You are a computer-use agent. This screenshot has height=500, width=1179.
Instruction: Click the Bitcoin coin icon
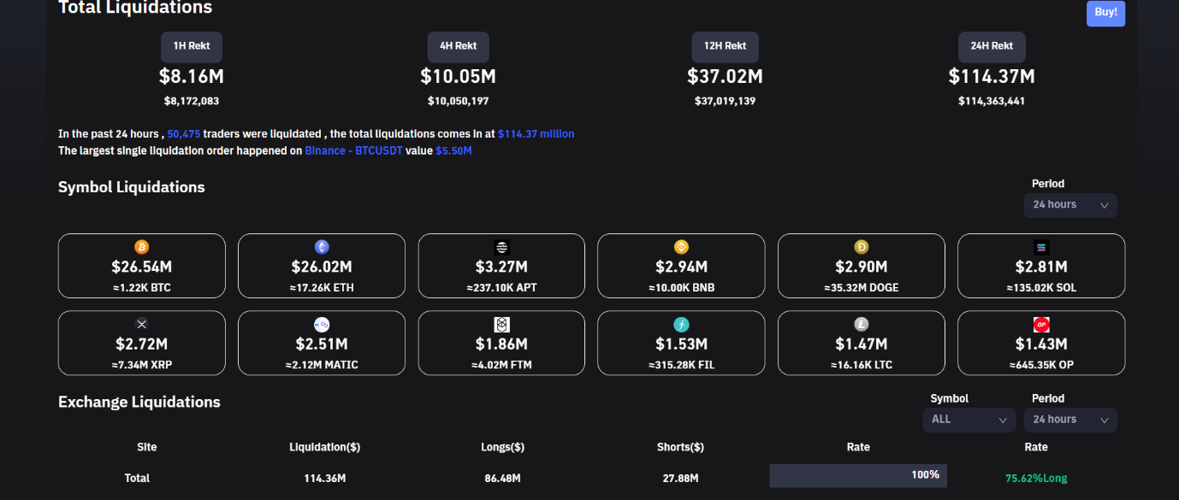click(142, 247)
